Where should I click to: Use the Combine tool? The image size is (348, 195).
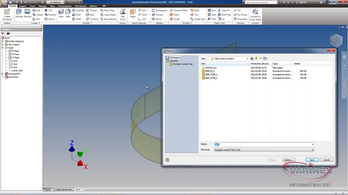(92, 19)
